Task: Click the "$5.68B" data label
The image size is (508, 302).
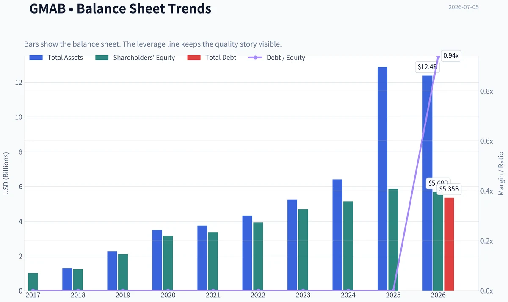Action: pyautogui.click(x=438, y=183)
